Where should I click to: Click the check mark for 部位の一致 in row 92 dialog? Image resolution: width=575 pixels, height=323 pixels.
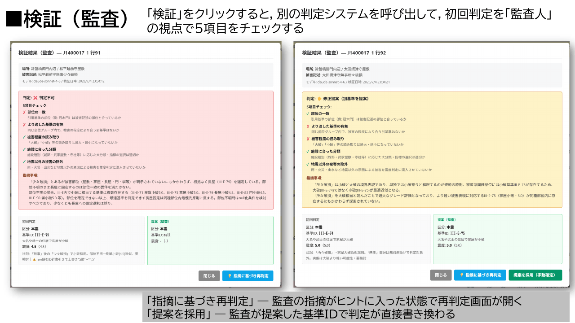pyautogui.click(x=308, y=113)
